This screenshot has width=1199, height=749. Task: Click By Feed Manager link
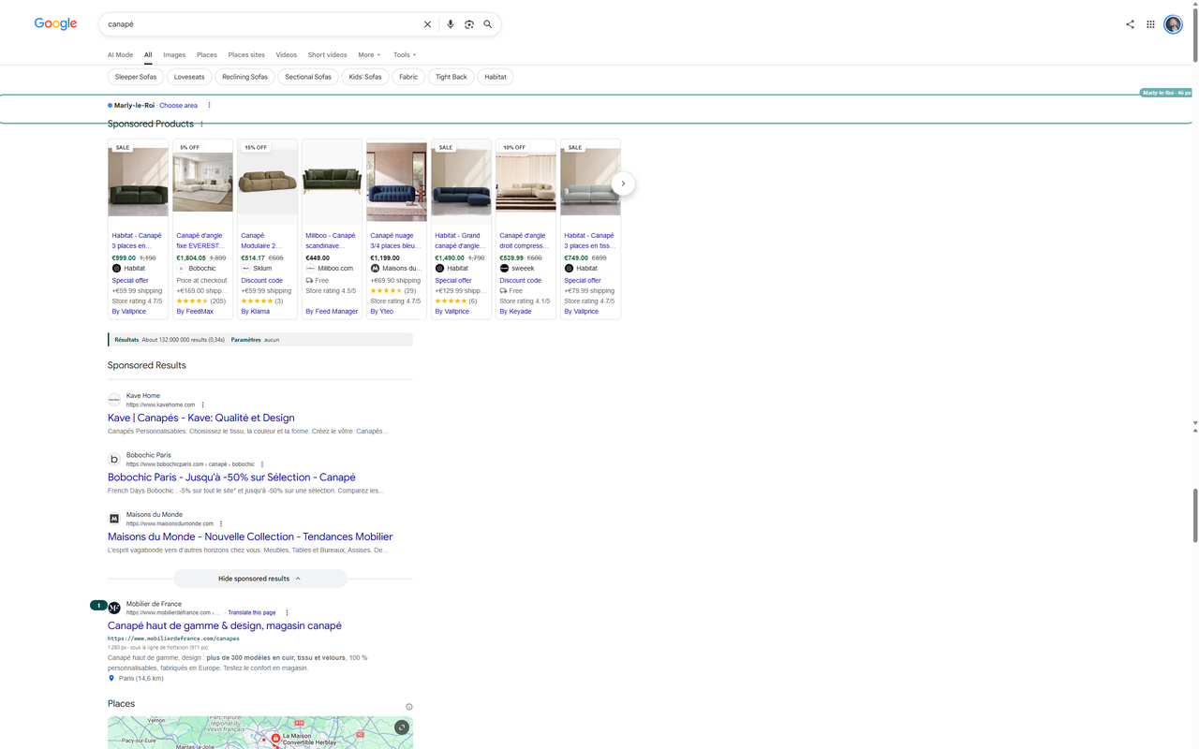click(x=332, y=312)
